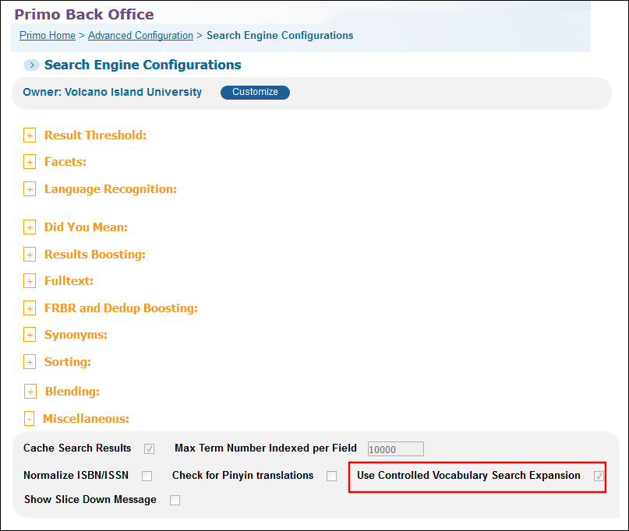This screenshot has height=531, width=629.
Task: Expand the Sorting section
Action: (30, 362)
